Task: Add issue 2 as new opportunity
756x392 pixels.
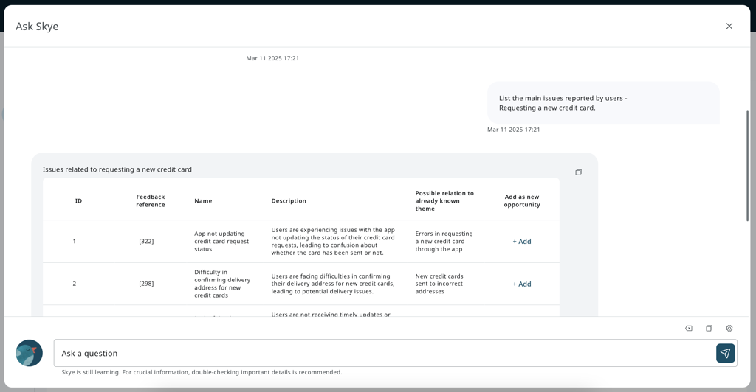Action: coord(522,284)
